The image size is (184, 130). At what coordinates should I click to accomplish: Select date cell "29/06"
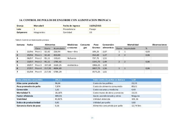30,55
